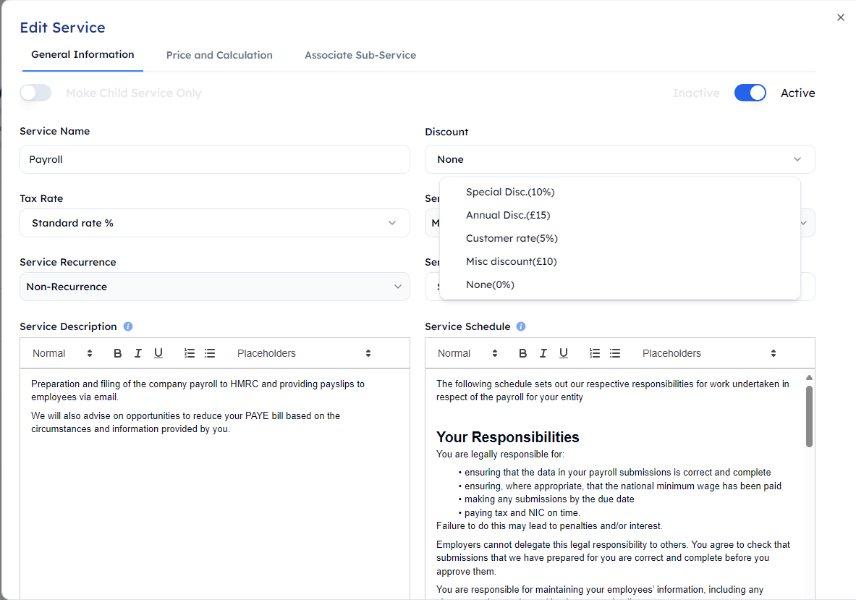Apply bold formatting in Service Description editor
This screenshot has height=600, width=856.
click(117, 353)
